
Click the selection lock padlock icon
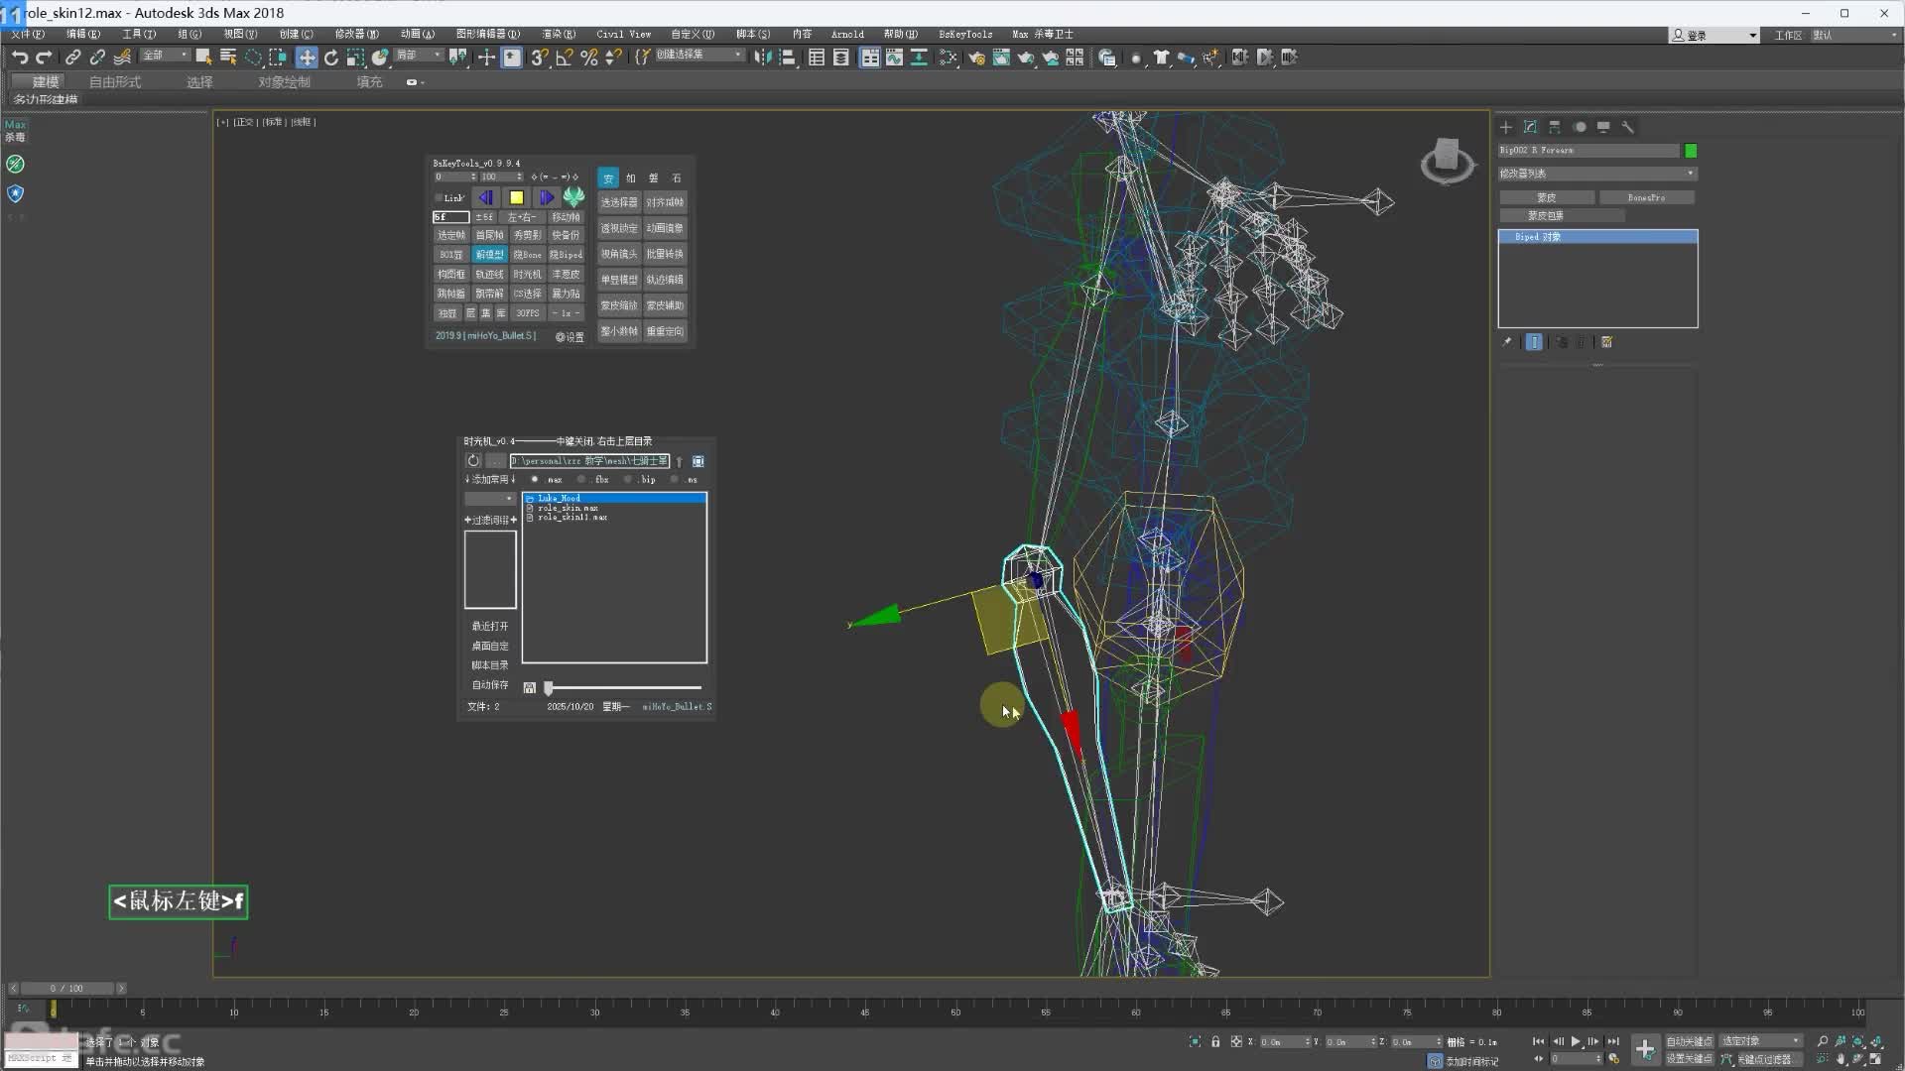1215,1041
